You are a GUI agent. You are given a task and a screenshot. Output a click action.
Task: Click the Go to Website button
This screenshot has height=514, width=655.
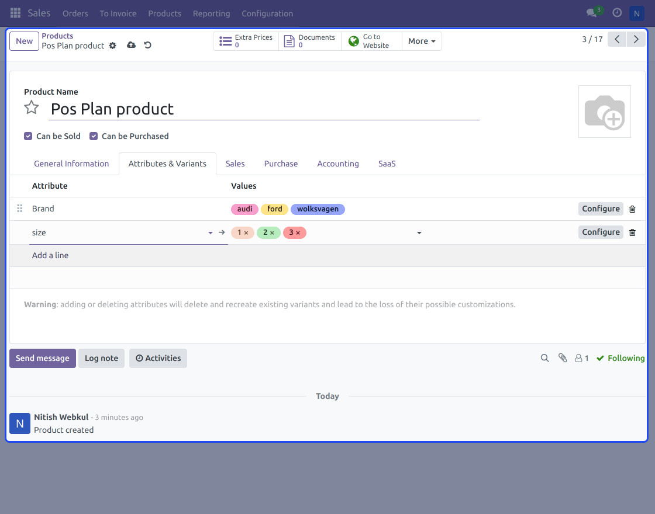[371, 41]
